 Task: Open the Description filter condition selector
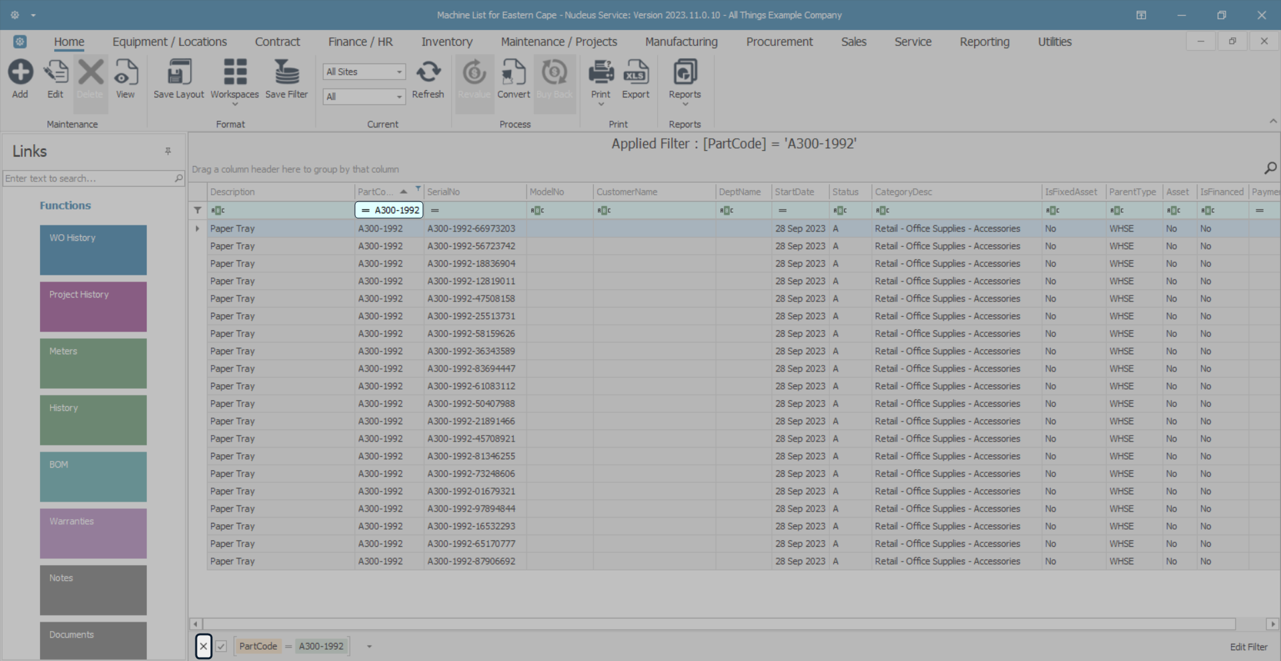(x=218, y=210)
